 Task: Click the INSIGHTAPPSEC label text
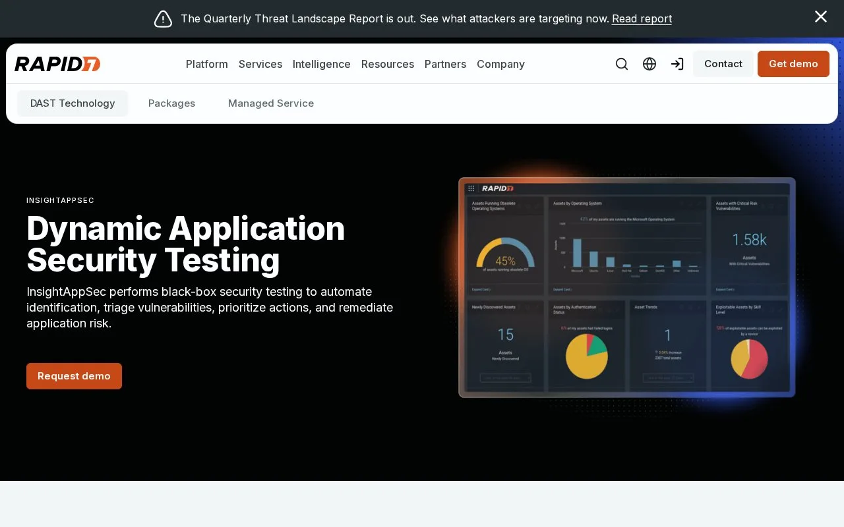[x=60, y=200]
